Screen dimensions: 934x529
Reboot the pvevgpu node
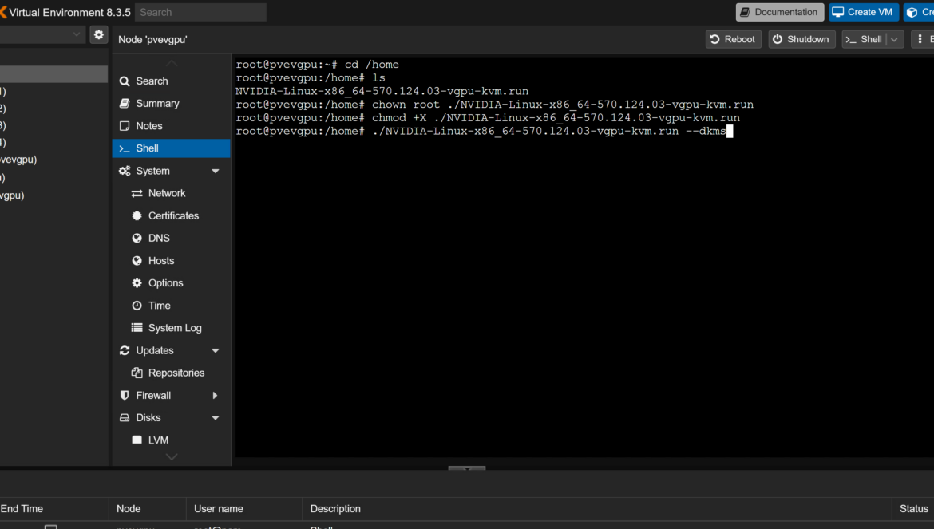pos(734,39)
